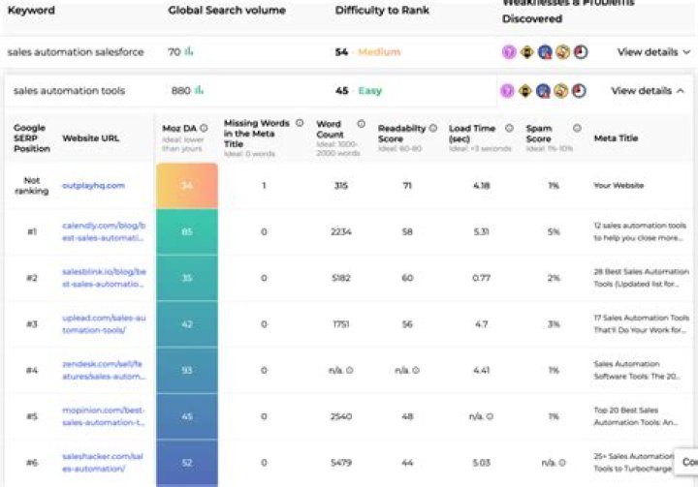Viewport: 698px width, 487px height.
Task: Open saleshacker.com sales-automation link
Action: pos(103,463)
